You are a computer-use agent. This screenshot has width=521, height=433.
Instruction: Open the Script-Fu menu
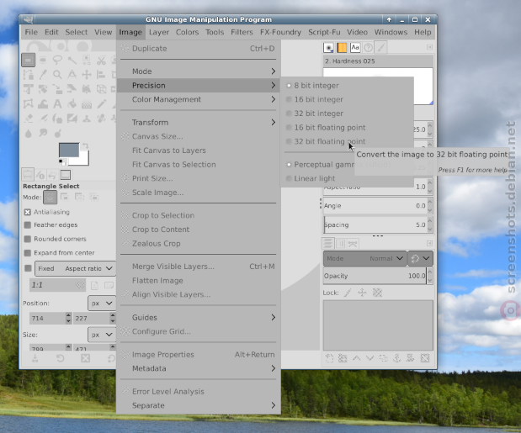coord(324,32)
